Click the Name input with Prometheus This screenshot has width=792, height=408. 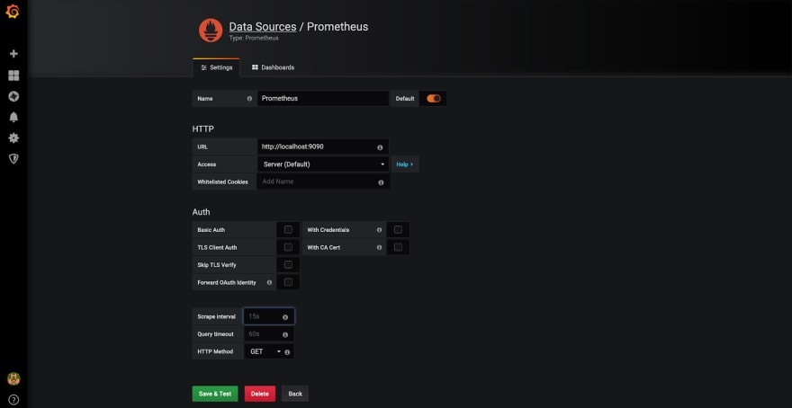point(323,98)
